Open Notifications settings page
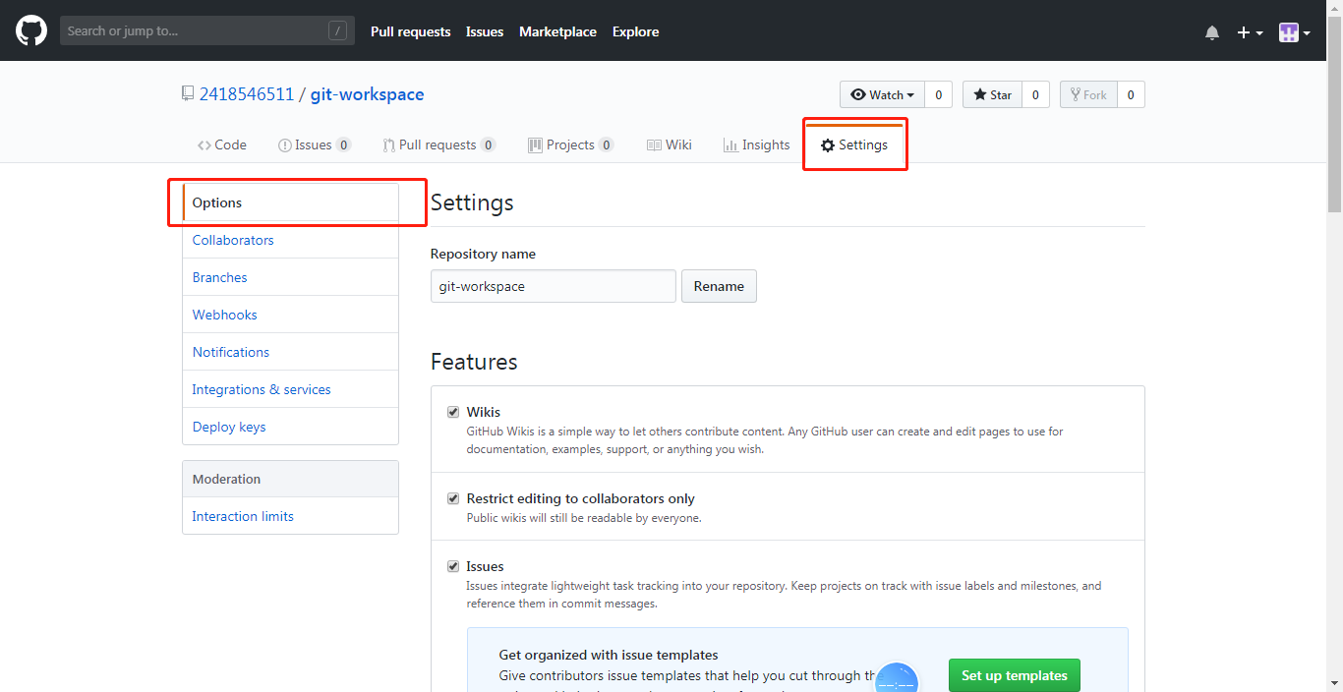 point(290,352)
